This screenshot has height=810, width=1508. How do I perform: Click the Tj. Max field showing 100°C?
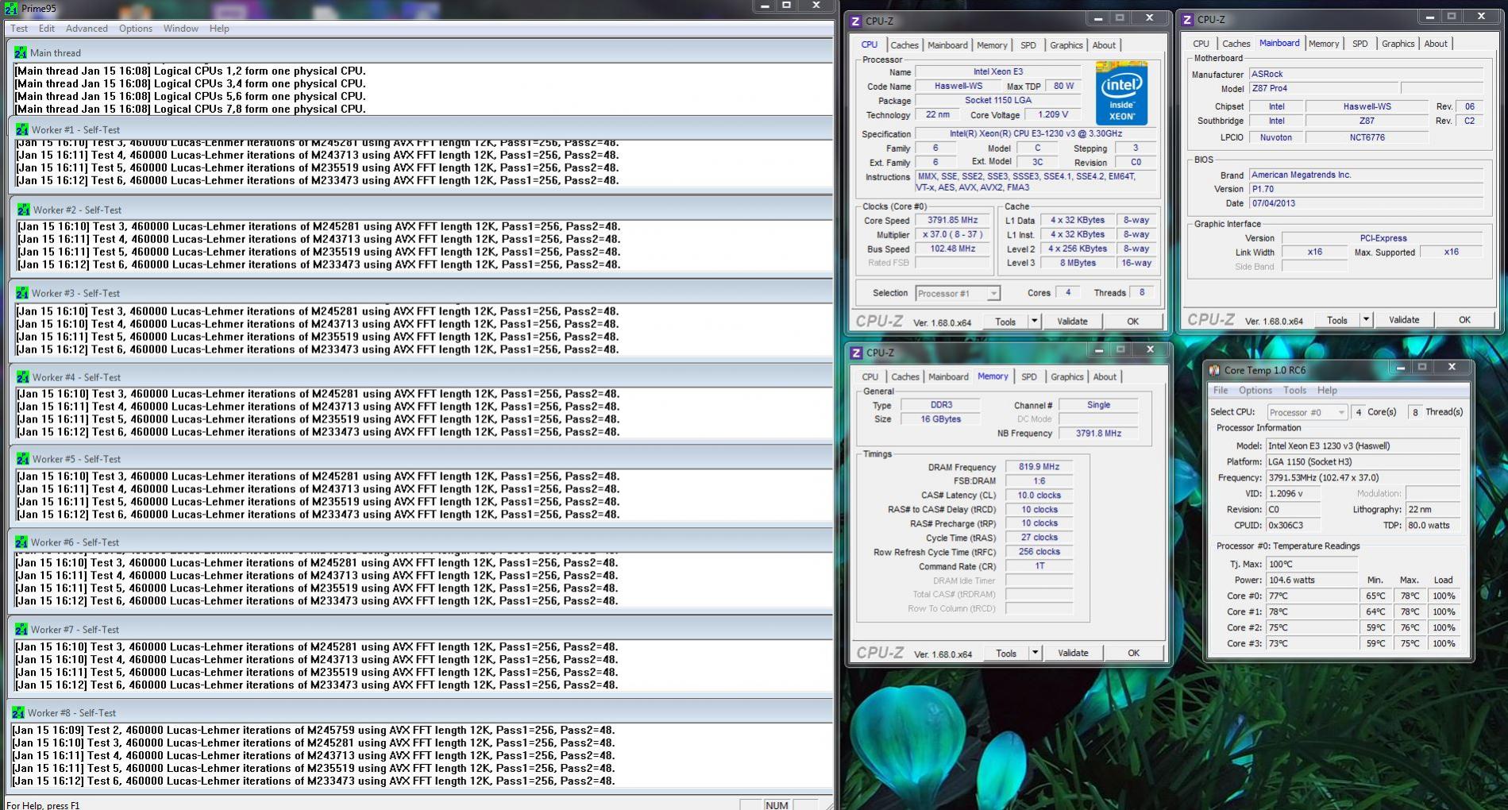coord(1312,564)
